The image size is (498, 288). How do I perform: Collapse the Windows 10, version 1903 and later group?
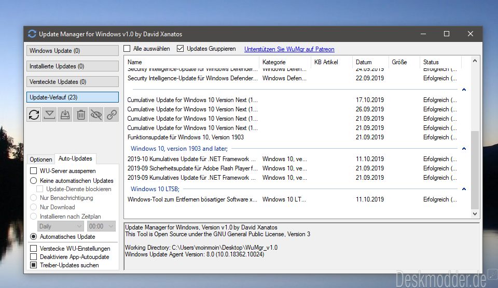tap(464, 149)
